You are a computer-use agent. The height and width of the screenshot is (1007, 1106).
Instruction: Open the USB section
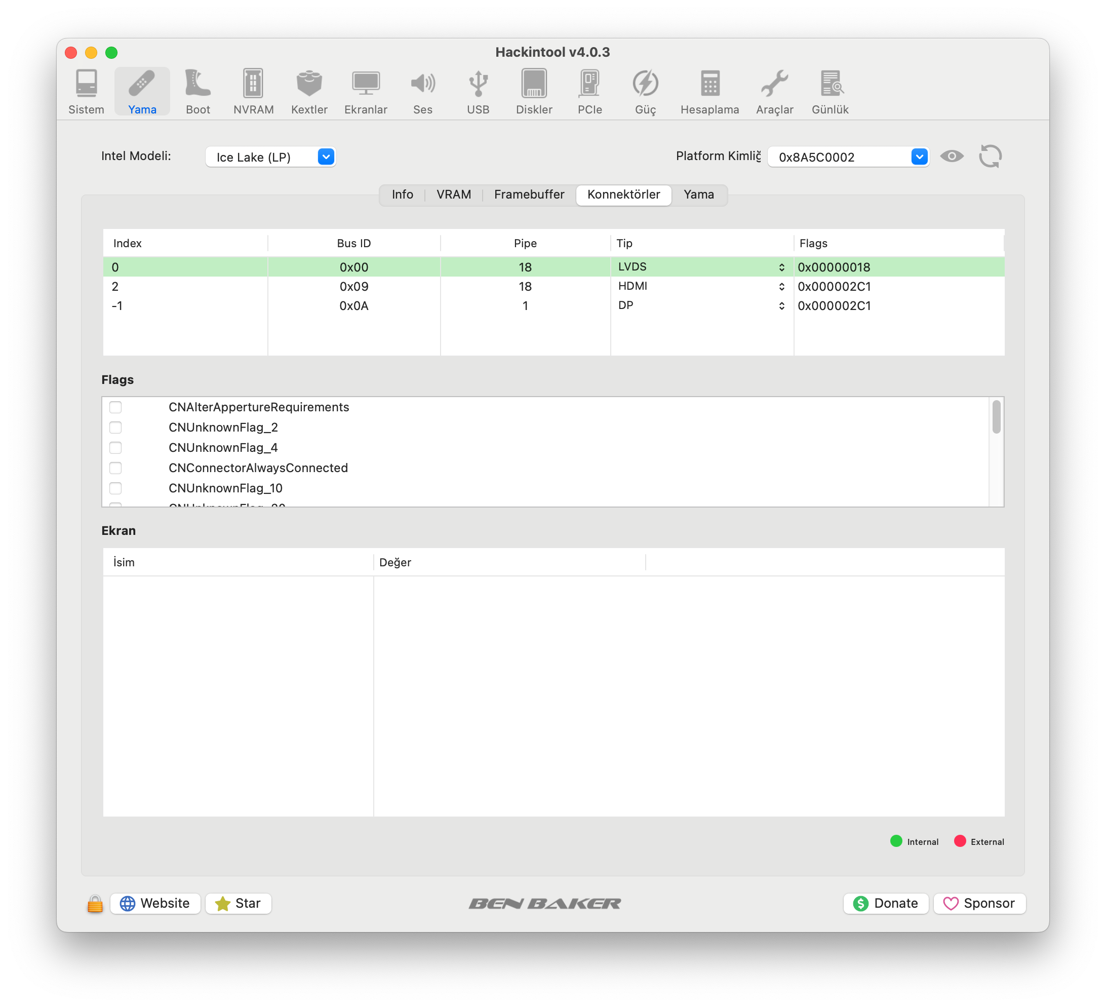coord(479,92)
